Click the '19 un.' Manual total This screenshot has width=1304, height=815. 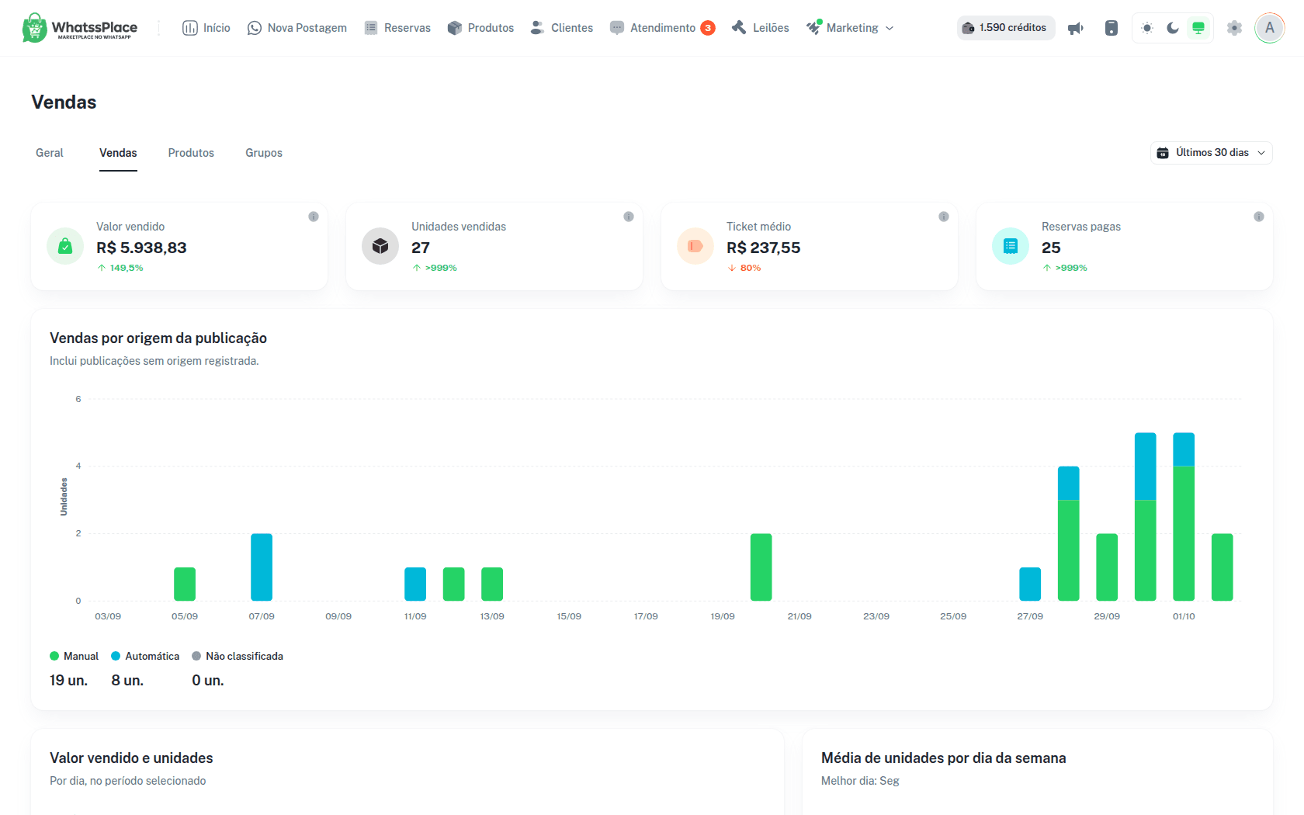pos(68,680)
